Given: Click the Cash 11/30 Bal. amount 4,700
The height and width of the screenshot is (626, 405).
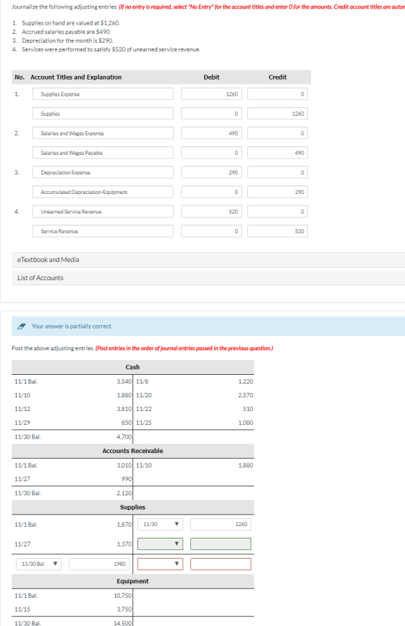Looking at the screenshot, I should pos(124,437).
